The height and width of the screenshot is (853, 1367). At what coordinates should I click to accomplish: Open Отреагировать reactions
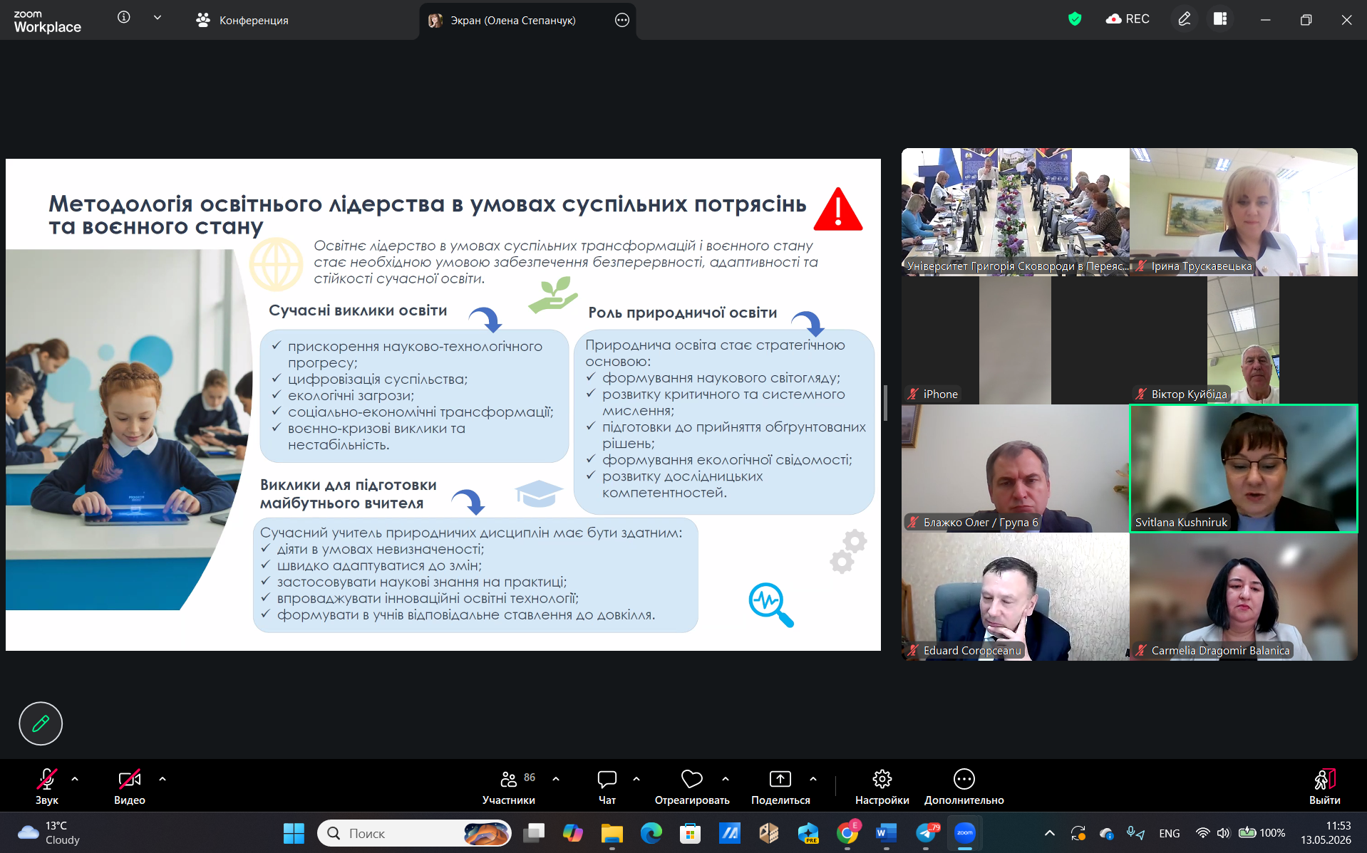pyautogui.click(x=692, y=787)
